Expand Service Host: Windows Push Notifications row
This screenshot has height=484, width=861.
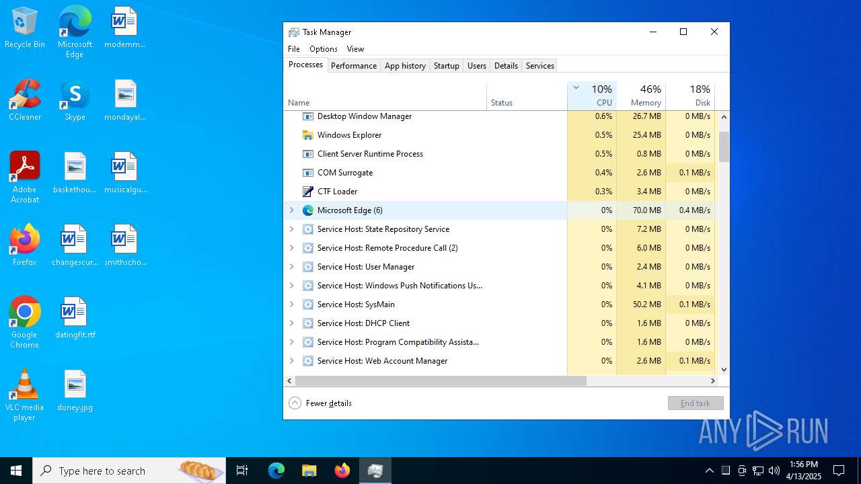pos(291,286)
